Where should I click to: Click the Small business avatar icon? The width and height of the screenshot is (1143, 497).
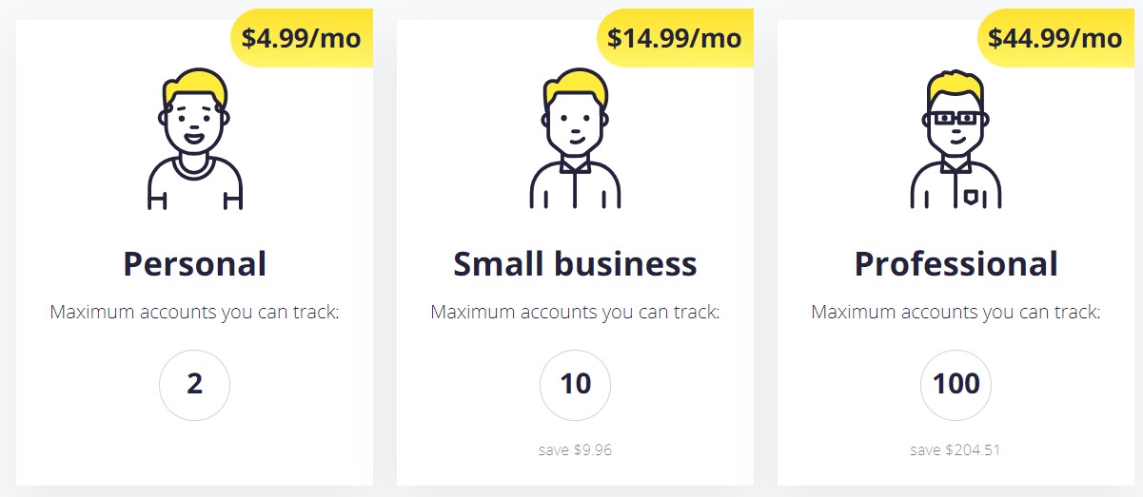[x=575, y=139]
